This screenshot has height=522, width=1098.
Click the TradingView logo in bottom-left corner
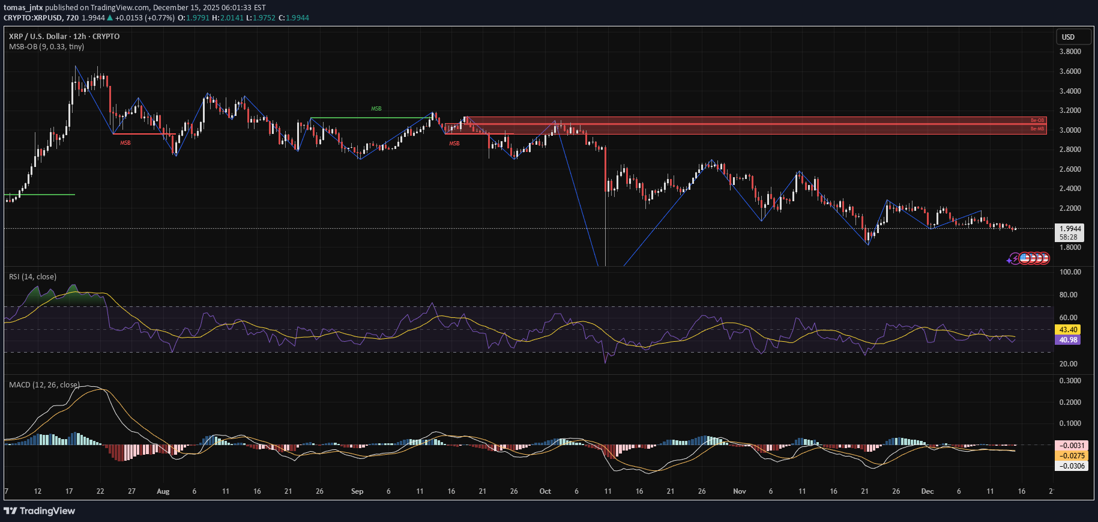click(x=40, y=511)
